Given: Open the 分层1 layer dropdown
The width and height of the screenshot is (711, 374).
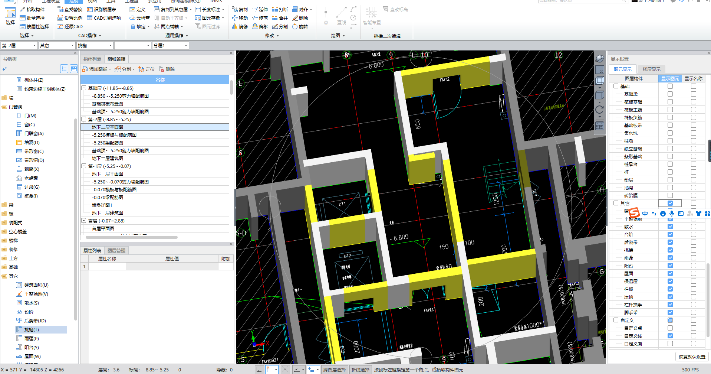Looking at the screenshot, I should [x=170, y=45].
